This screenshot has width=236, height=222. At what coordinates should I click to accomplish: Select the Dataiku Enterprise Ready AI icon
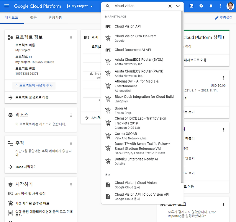(108, 161)
